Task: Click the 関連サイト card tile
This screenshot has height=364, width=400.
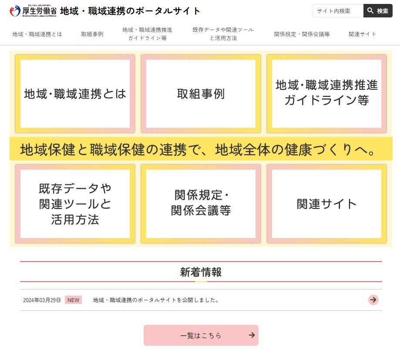Action: pos(326,203)
